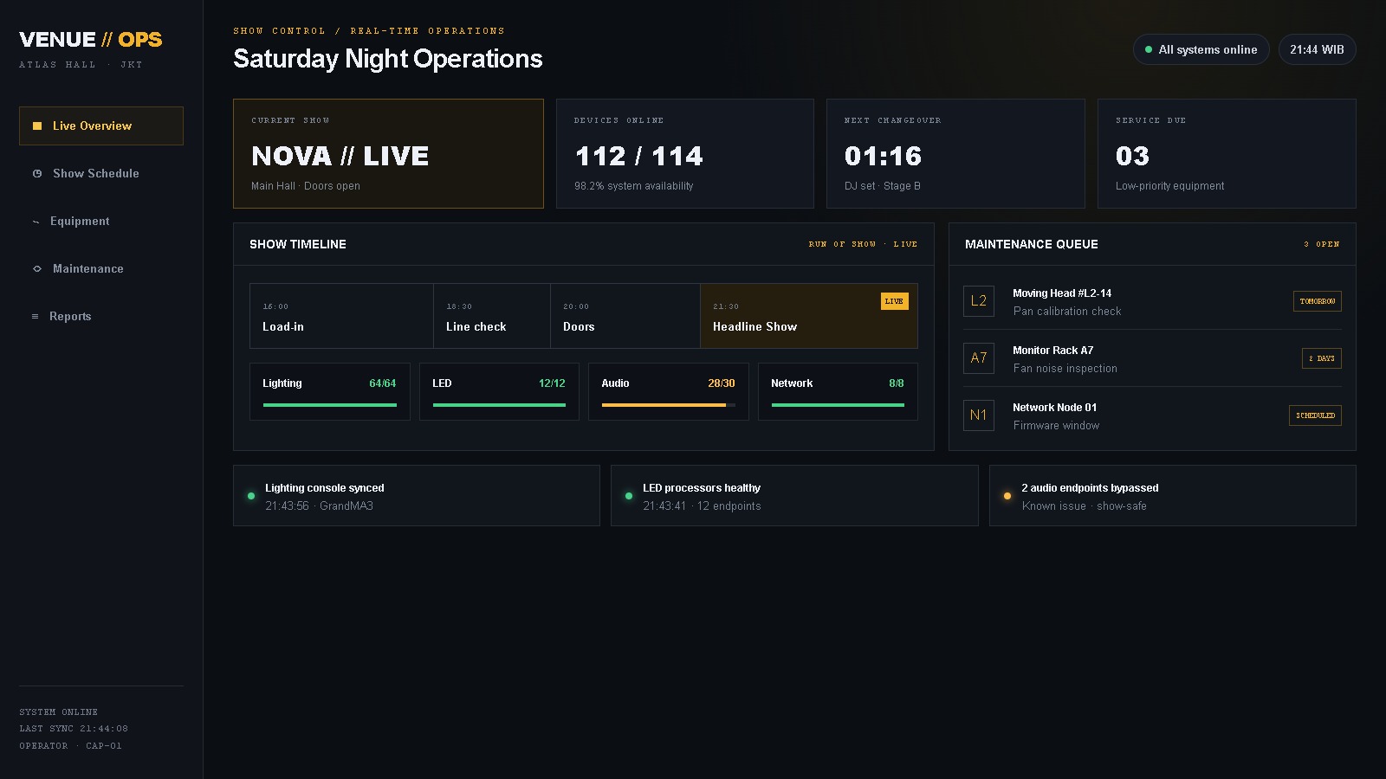Click the Audio 28/30 value
The height and width of the screenshot is (779, 1386).
click(x=722, y=383)
